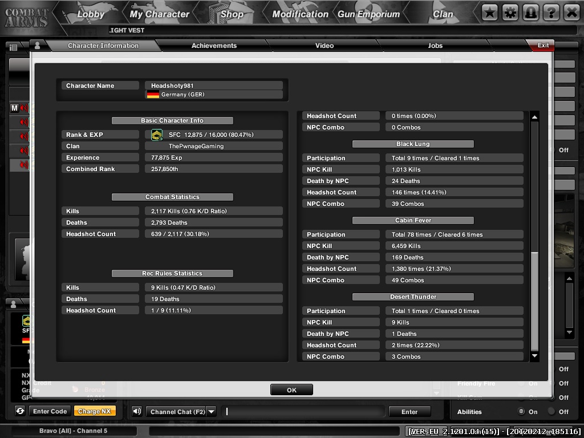This screenshot has height=438, width=584.
Task: Click the list icon beside Character Information
Action: 14,47
